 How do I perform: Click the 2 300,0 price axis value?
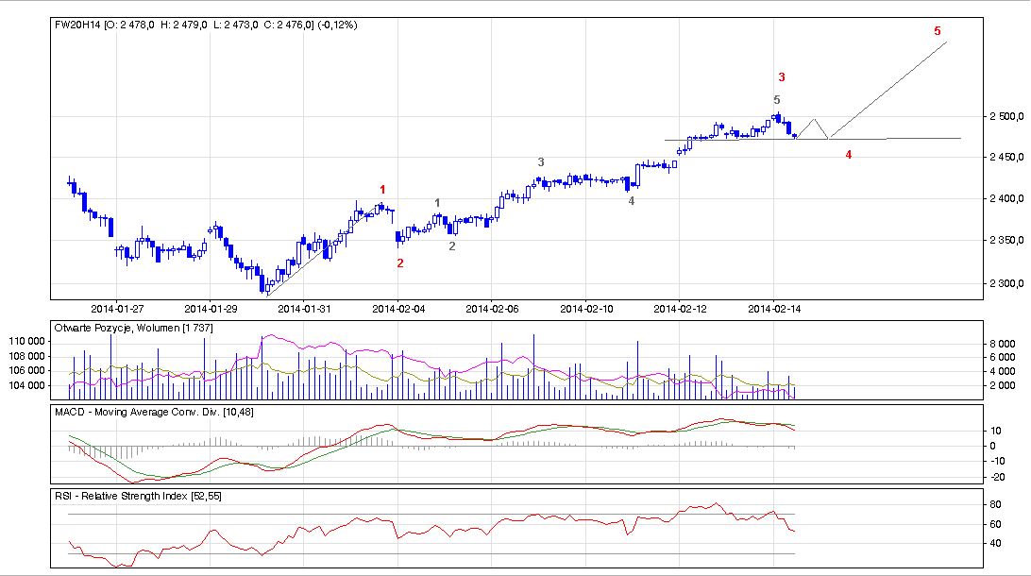pyautogui.click(x=1006, y=283)
